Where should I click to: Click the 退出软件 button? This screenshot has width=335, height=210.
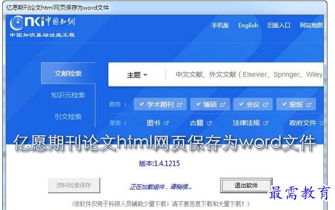click(246, 185)
